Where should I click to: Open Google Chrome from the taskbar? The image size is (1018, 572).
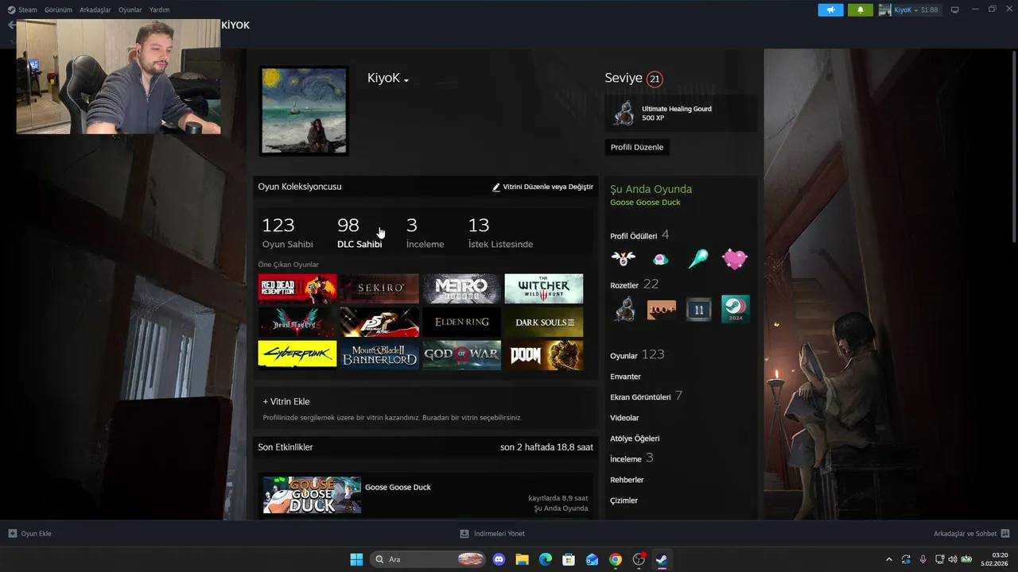pos(616,559)
